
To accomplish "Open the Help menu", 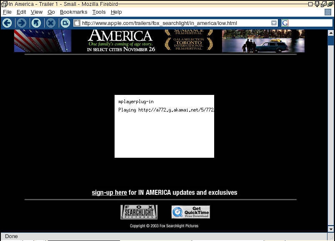I will [116, 12].
